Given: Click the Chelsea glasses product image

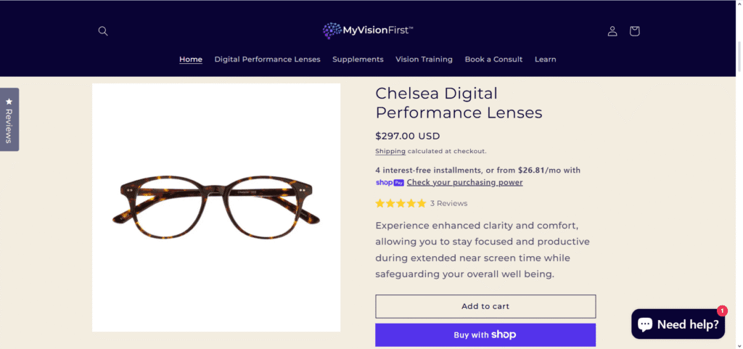Looking at the screenshot, I should coord(216,208).
